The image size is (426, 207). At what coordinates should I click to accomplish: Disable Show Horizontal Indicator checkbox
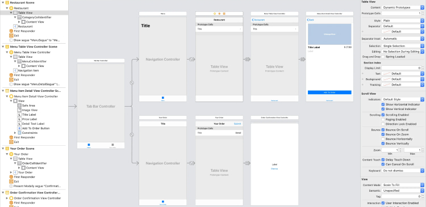tap(383, 104)
